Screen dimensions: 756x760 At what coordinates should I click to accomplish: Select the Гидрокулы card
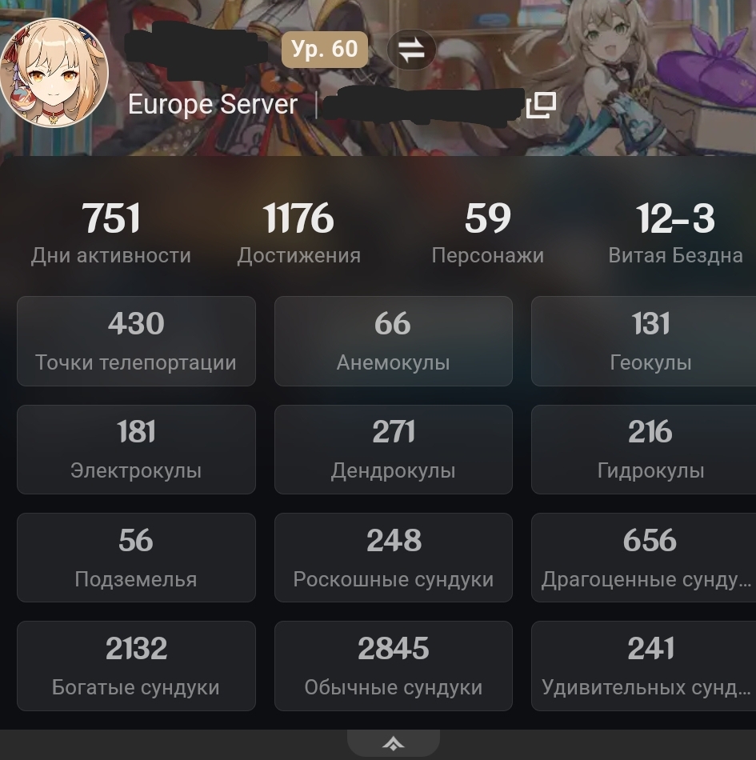[x=643, y=450]
